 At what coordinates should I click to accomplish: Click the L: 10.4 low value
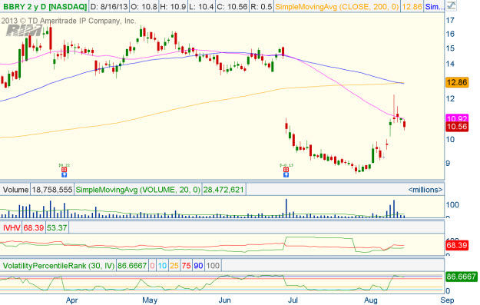(x=200, y=6)
